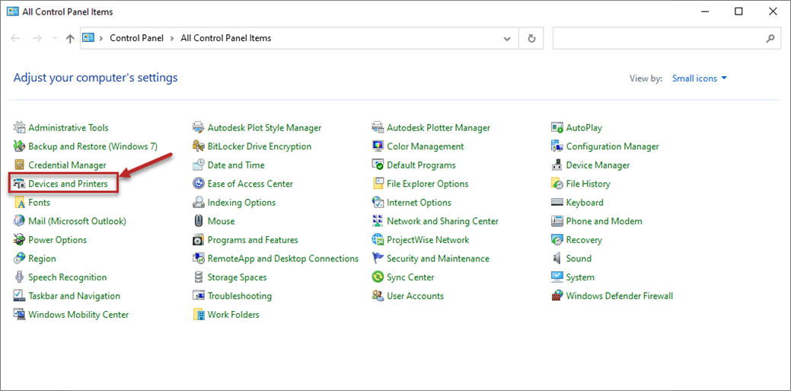Click the window title bar Control Panel icon

click(13, 11)
